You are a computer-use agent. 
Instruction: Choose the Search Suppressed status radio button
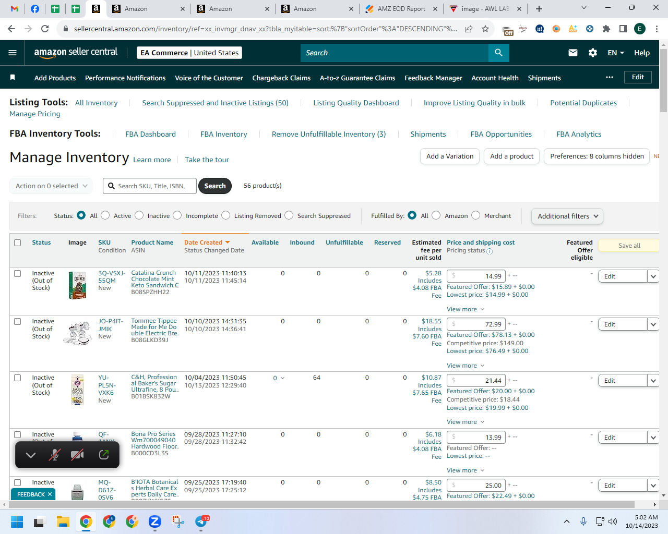pyautogui.click(x=289, y=215)
